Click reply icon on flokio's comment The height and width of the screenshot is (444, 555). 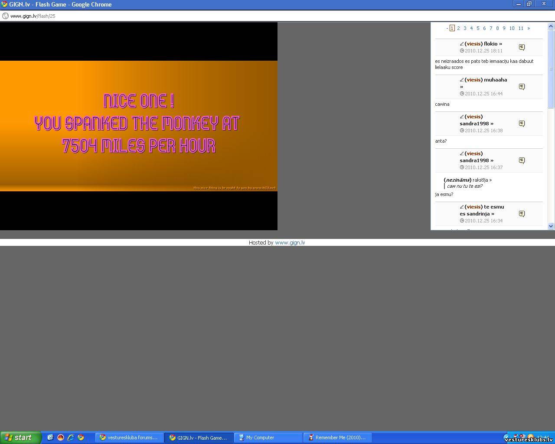click(522, 47)
